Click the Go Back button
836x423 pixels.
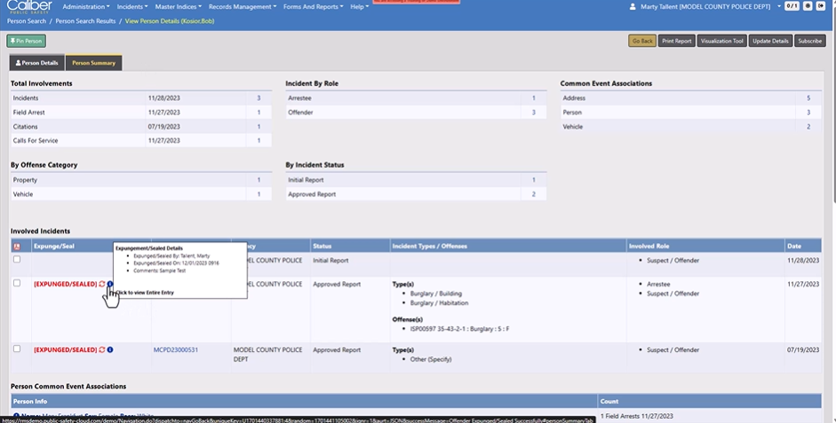tap(641, 41)
